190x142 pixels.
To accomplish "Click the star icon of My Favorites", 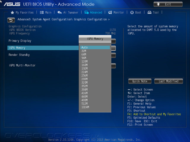I will click(x=12, y=12).
